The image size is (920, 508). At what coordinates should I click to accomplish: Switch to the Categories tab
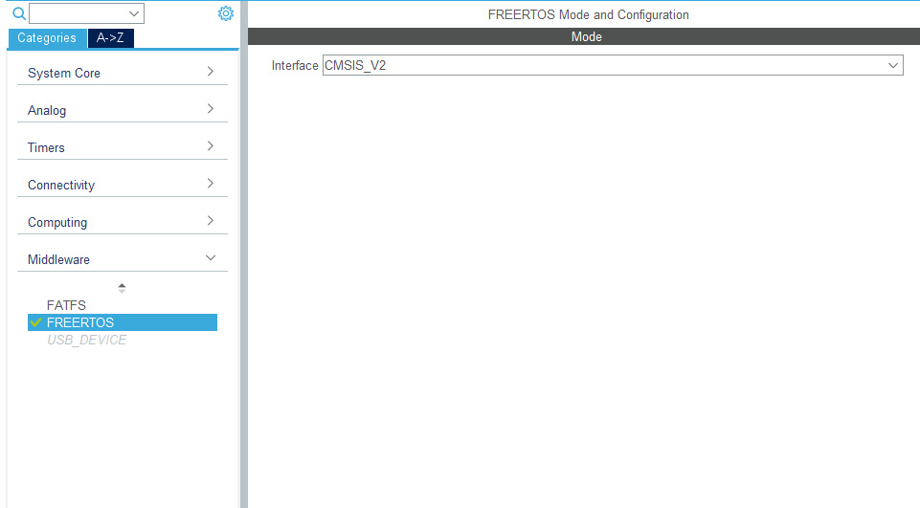pos(47,38)
